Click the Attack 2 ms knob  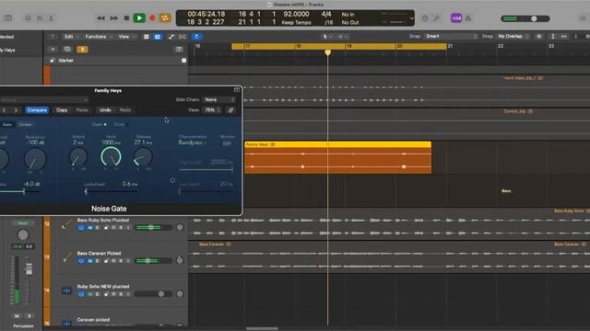pos(78,157)
